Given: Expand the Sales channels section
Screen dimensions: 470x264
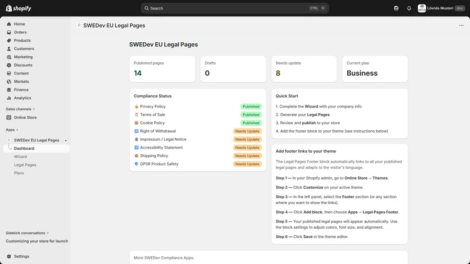Looking at the screenshot, I should click(x=20, y=109).
